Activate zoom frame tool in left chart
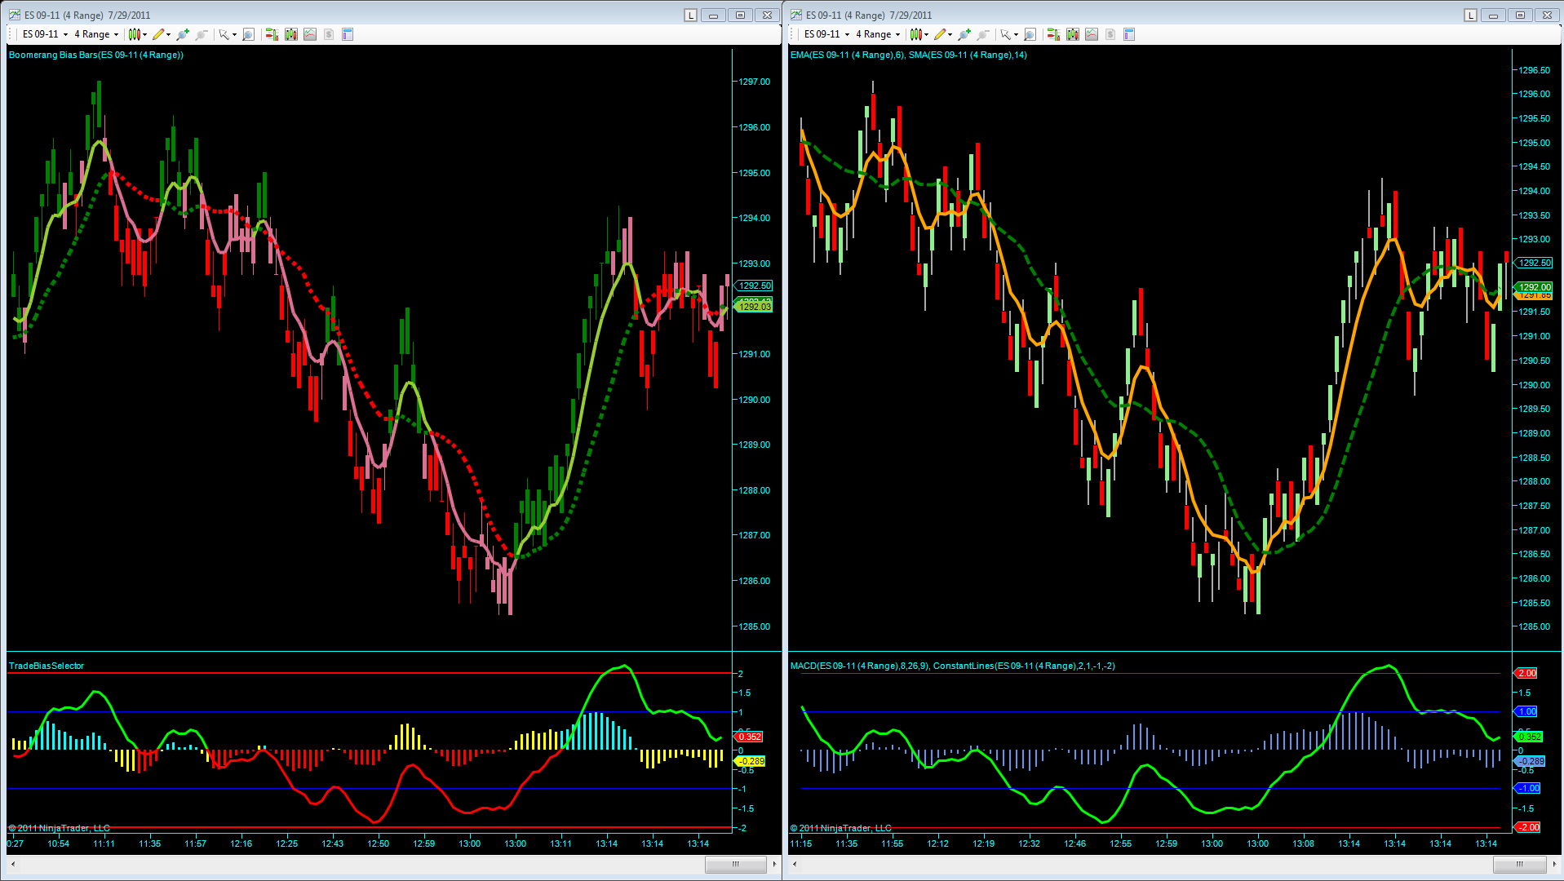 (x=248, y=34)
